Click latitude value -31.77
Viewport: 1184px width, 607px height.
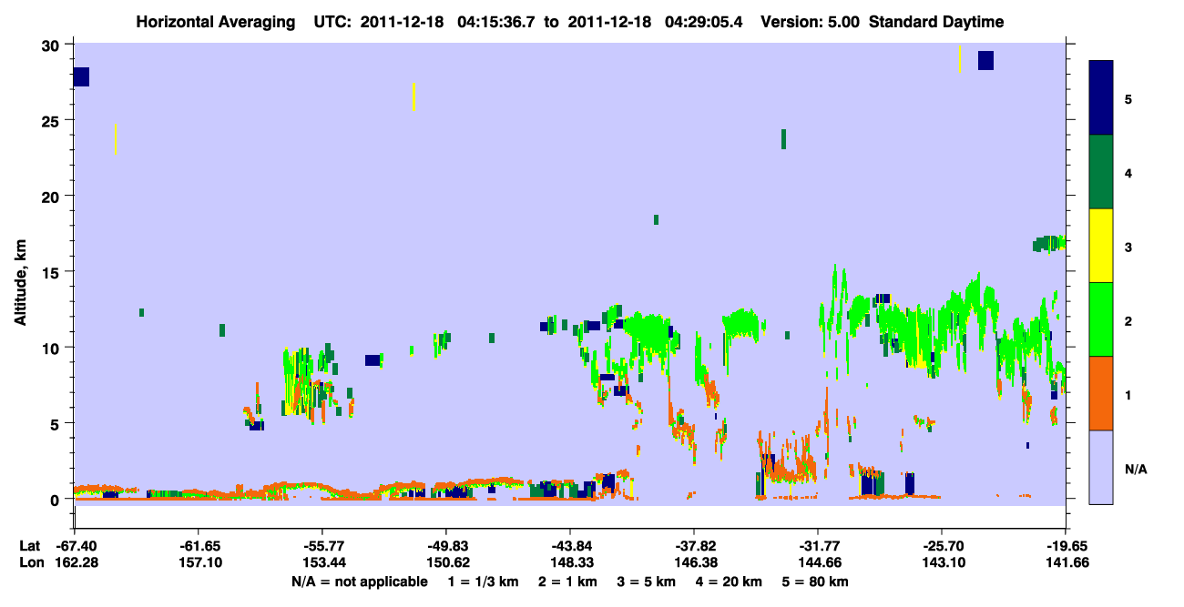click(x=818, y=546)
